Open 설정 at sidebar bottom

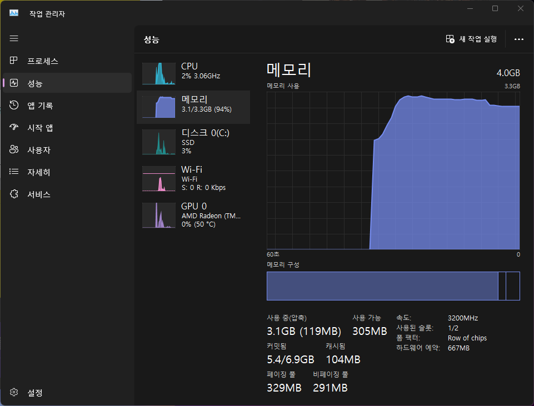67,392
